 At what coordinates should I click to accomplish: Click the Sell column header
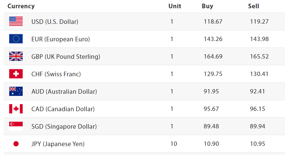(x=253, y=6)
